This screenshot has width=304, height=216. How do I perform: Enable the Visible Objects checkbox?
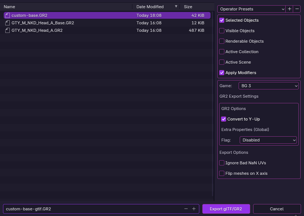click(x=222, y=31)
